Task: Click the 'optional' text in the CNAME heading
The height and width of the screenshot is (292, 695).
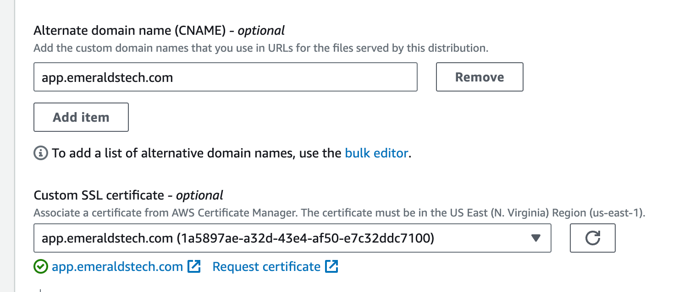Action: point(261,31)
